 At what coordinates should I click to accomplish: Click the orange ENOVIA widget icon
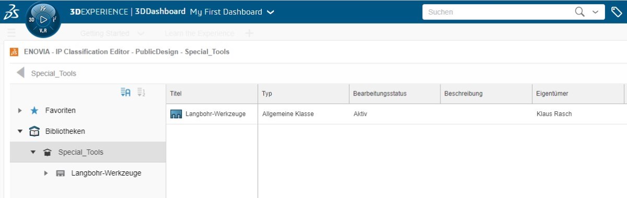coord(14,52)
